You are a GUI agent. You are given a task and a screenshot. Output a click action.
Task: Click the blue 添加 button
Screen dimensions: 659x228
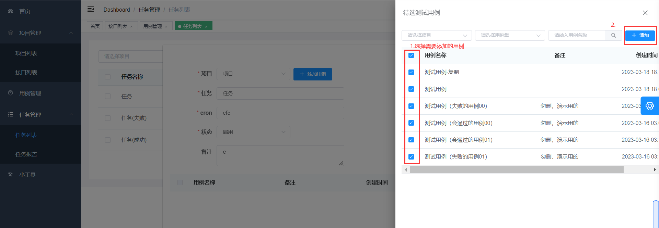tap(640, 35)
